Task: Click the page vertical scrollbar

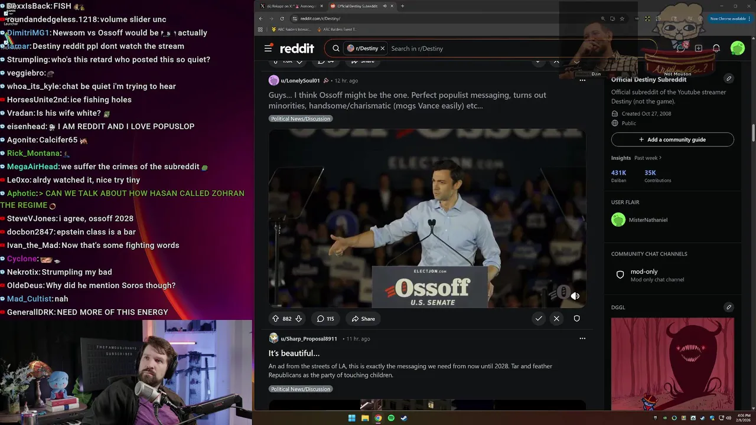Action: [753, 132]
